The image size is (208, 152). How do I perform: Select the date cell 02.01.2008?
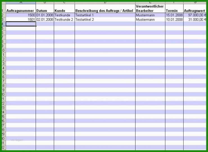point(45,19)
